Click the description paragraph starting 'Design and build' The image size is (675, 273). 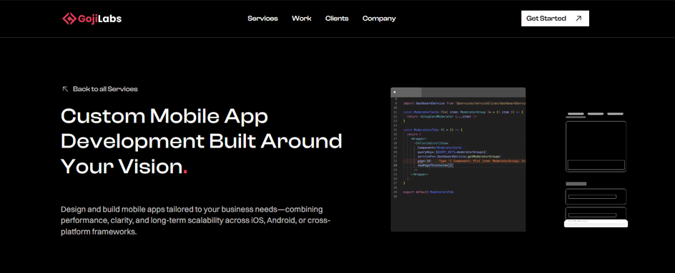click(196, 221)
